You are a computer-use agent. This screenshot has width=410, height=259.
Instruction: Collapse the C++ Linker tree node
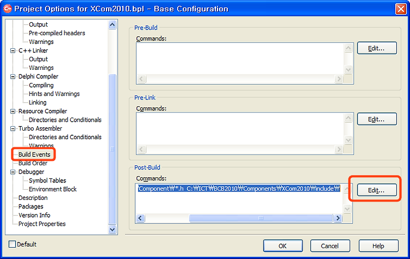click(13, 51)
